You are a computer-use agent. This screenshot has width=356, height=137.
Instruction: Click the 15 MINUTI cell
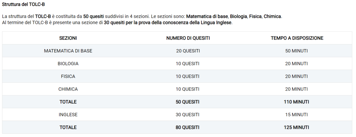(296, 115)
